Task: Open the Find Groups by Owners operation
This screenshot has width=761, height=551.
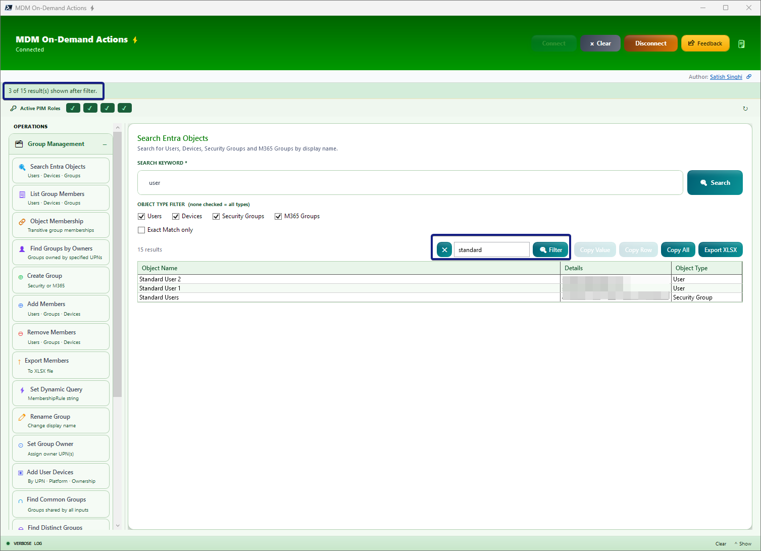Action: point(61,253)
